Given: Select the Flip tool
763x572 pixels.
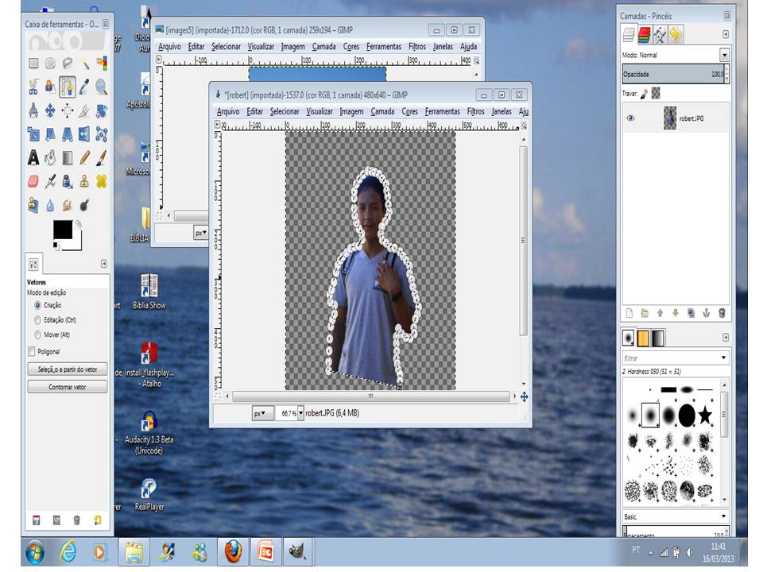Looking at the screenshot, I should point(84,134).
